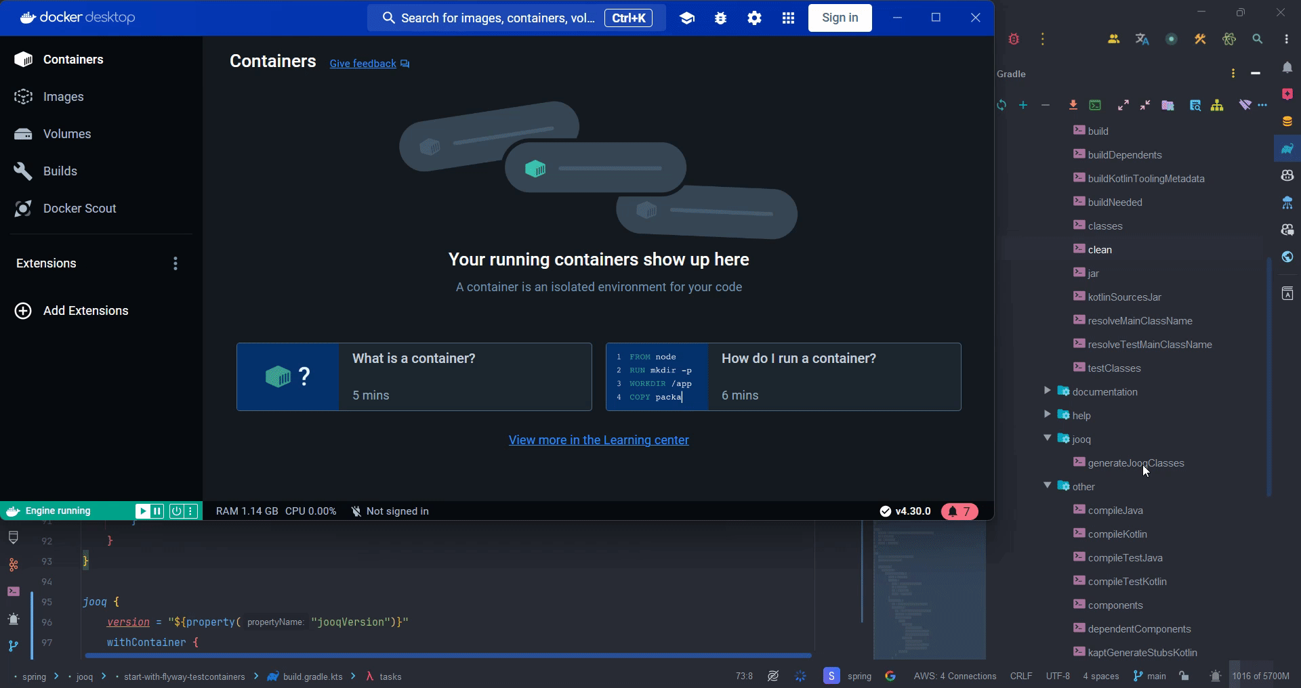
Task: Pause the Docker engine
Action: [x=157, y=511]
